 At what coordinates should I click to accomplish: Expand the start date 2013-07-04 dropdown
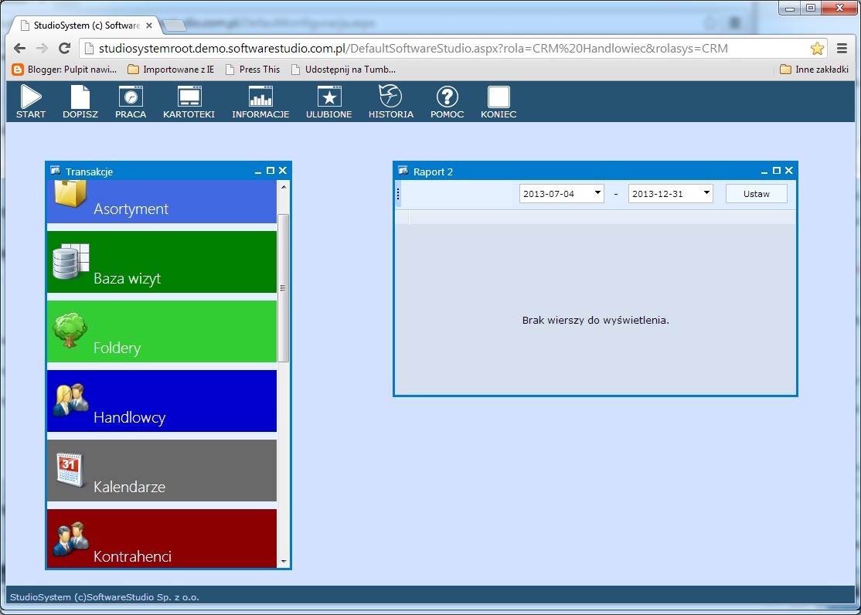pyautogui.click(x=597, y=193)
